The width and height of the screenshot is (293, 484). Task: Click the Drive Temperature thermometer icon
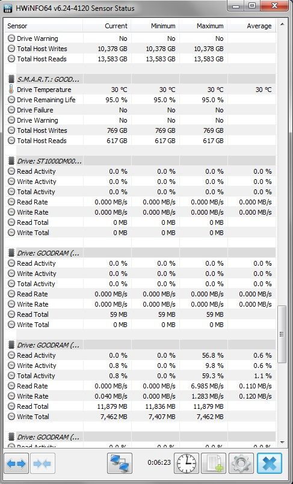11,90
